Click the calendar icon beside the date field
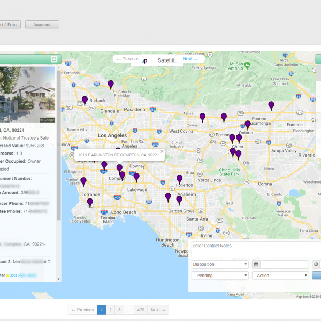 click(256, 264)
